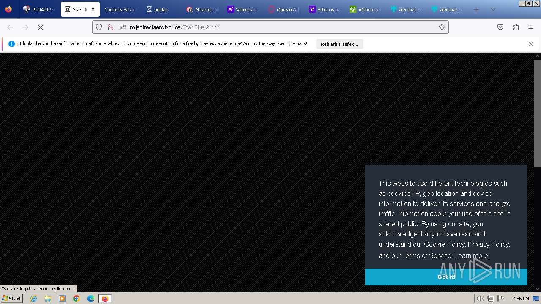This screenshot has width=541, height=304.
Task: Click the Firefox View icon
Action: [8, 9]
